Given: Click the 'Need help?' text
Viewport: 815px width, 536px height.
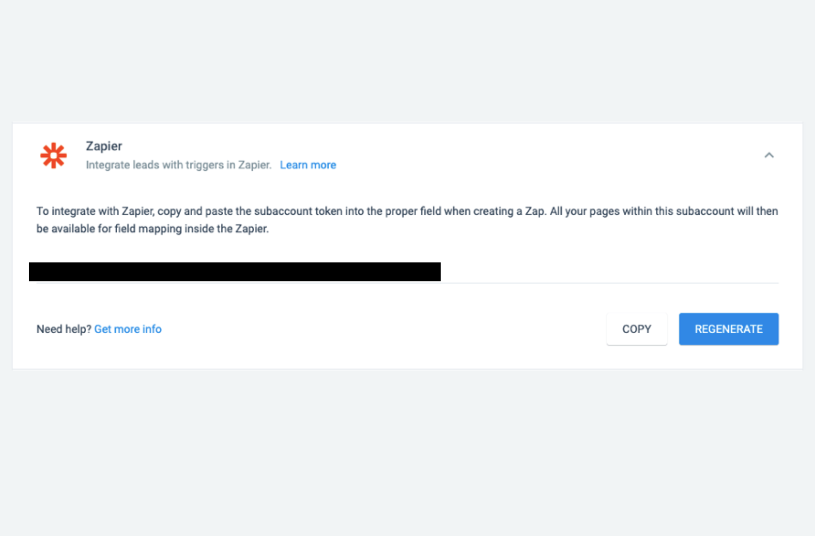Looking at the screenshot, I should tap(63, 329).
